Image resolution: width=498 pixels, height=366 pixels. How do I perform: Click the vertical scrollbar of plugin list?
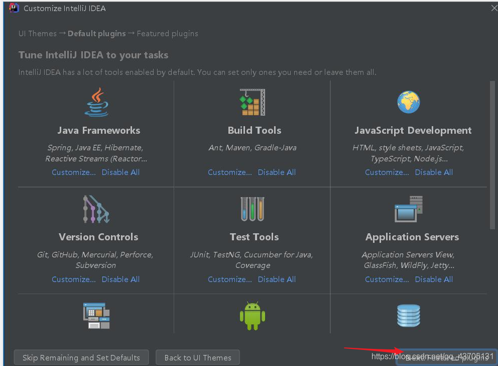(x=492, y=155)
